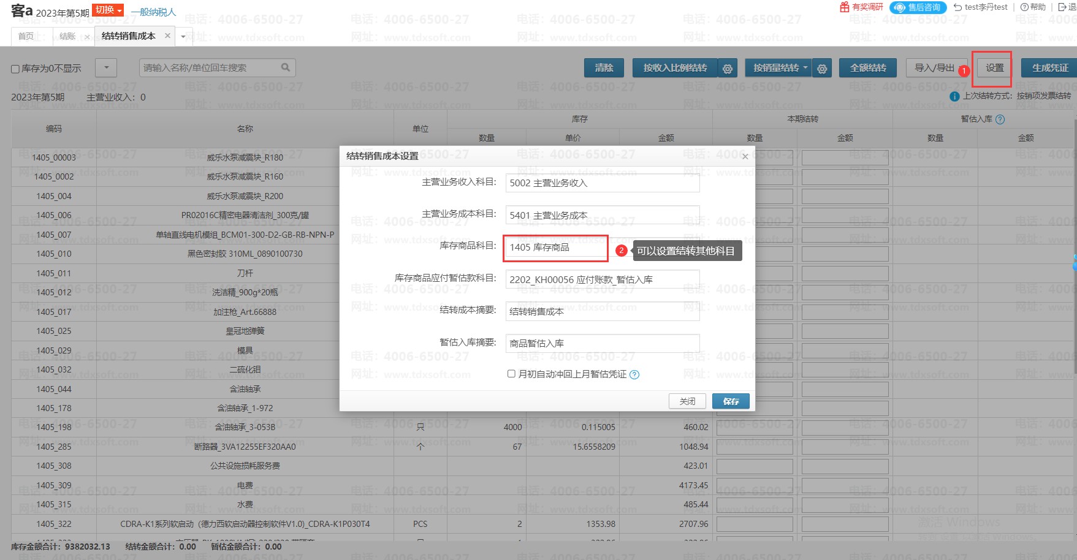Click help icon beside 月初自动冲回上月暂估凭证

[x=634, y=374]
